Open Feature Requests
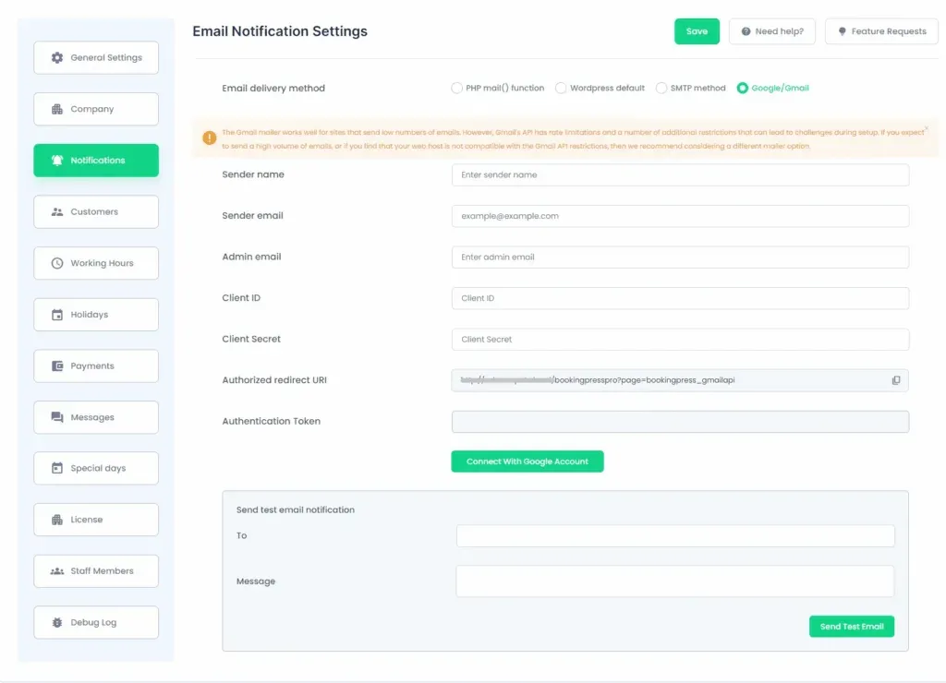946x683 pixels. point(881,31)
